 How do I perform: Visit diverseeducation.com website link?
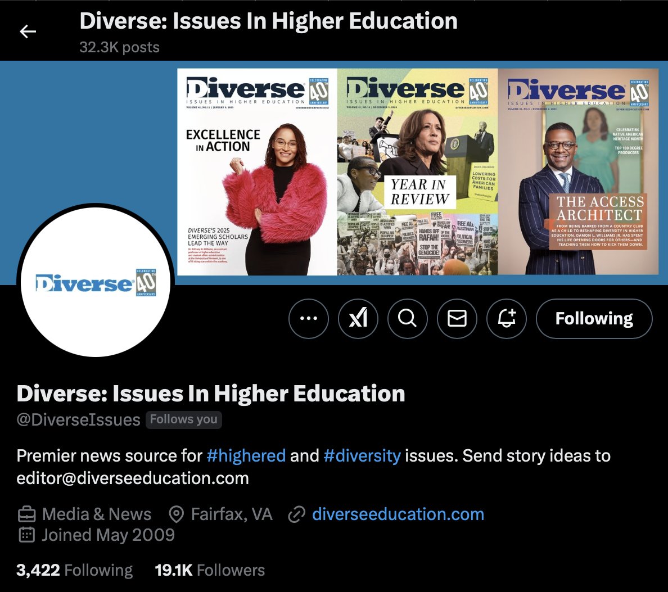coord(398,513)
